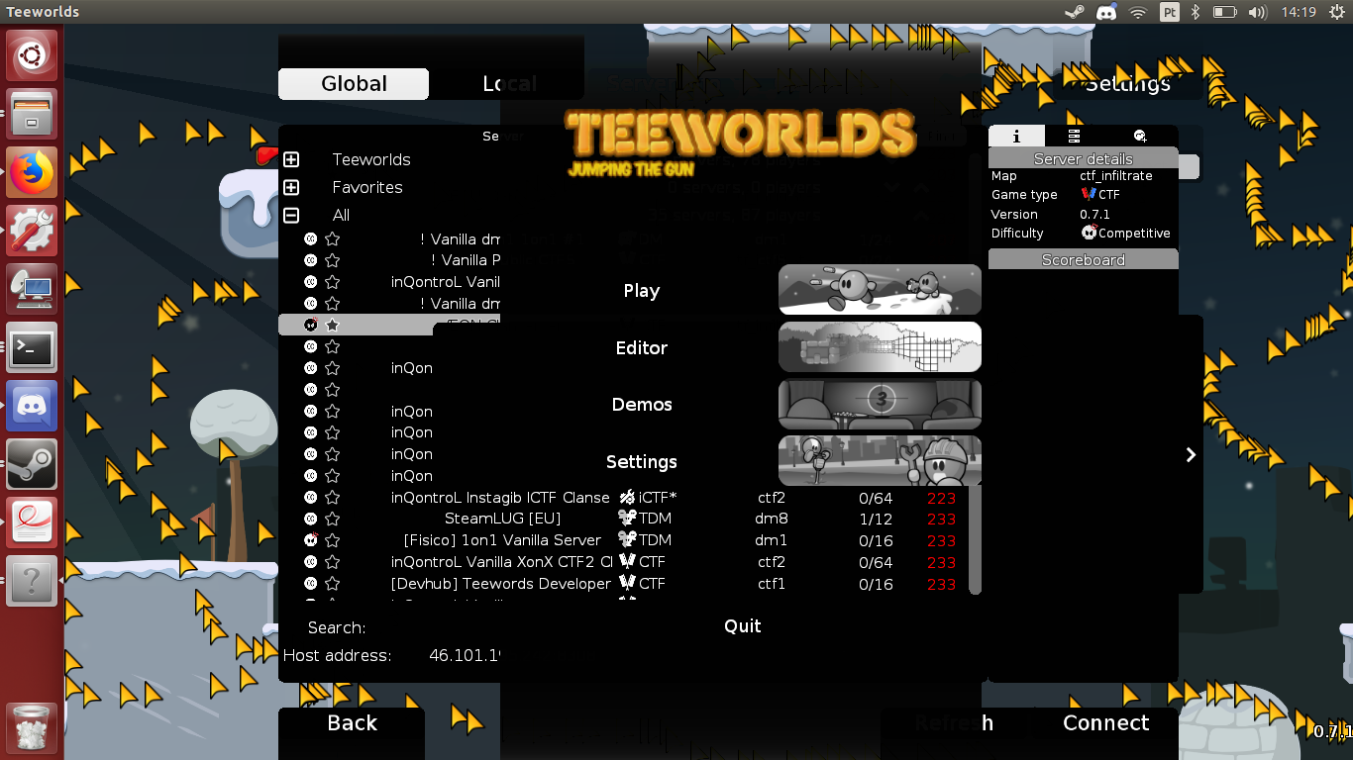Click the Competitive skull icon in Server details

(1089, 233)
